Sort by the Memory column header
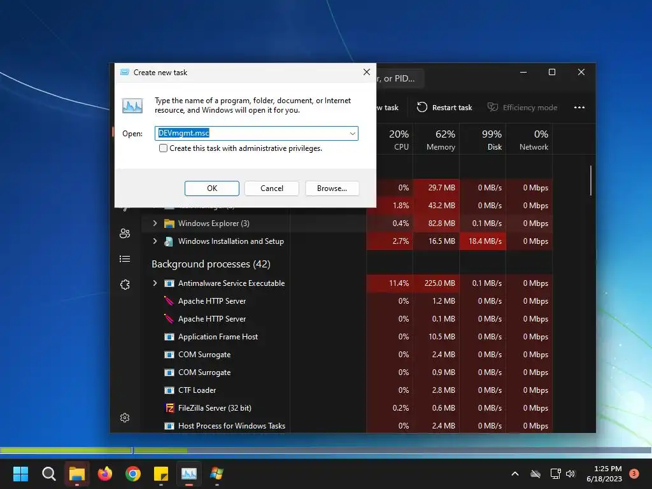 point(436,140)
